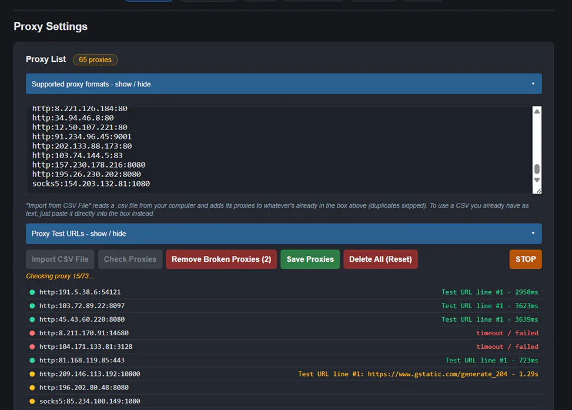Expand Proxy Test URLs section

pyautogui.click(x=283, y=234)
